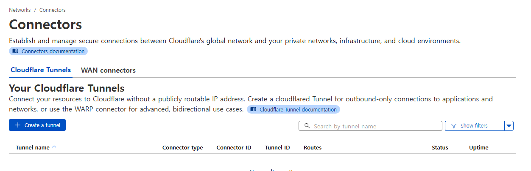Click the book icon beside Connectors documentation
Screen dimensions: 531x171
pos(15,51)
